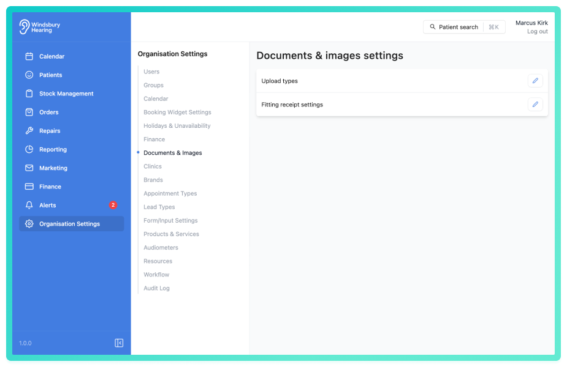Click the Calendar icon in the sidebar

point(29,56)
